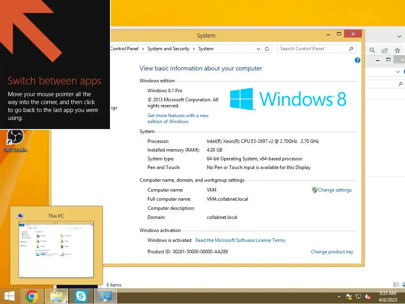405x304 pixels.
Task: Open Get more features with a new edition link
Action: (178, 118)
